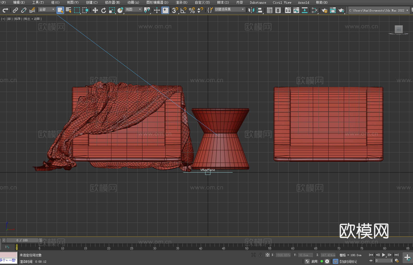Screen dimensions: 413x265
Task: Toggle Select and Manipulate crosshair icon
Action: [157, 10]
